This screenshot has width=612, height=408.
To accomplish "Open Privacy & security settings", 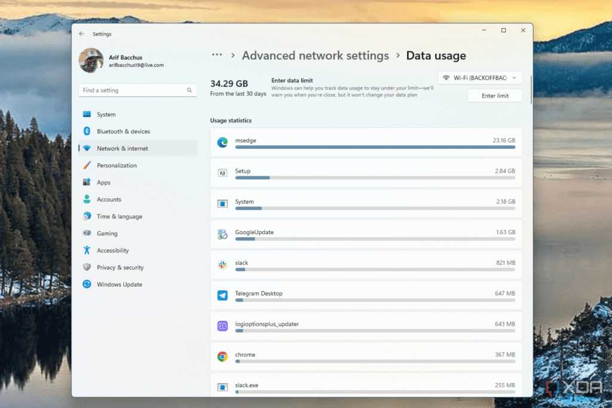I will (138, 267).
